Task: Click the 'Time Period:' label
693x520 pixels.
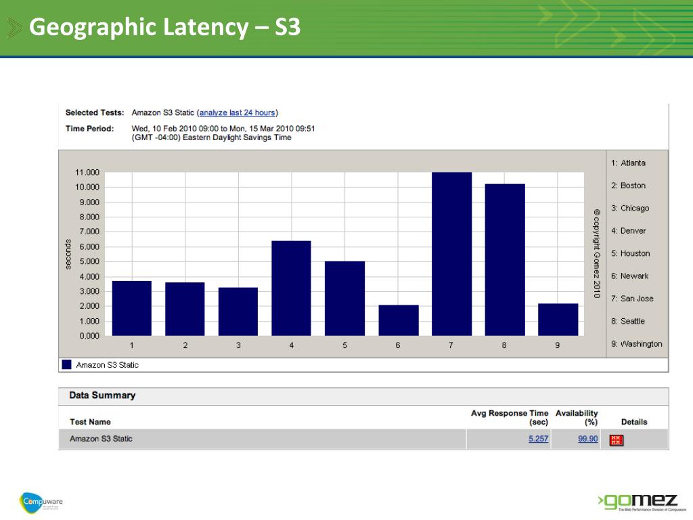Action: [90, 129]
